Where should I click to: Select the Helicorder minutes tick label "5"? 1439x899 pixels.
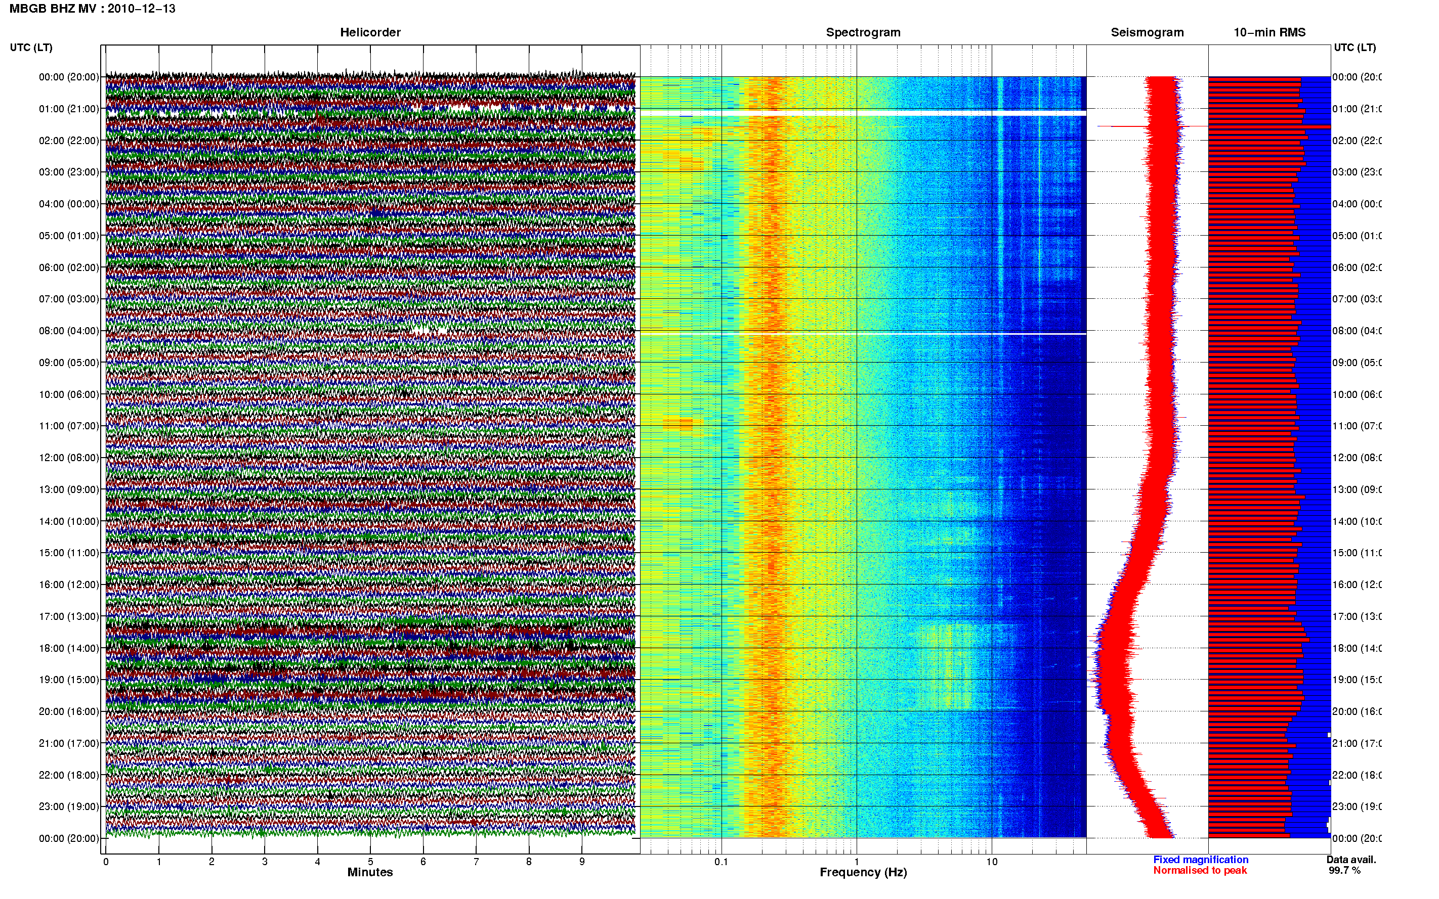tap(370, 862)
